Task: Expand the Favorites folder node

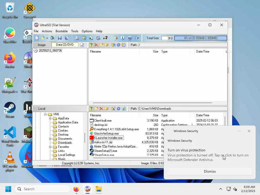Action: click(x=50, y=147)
